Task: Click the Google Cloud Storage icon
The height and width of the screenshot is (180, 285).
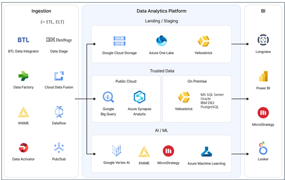Action: [x=120, y=41]
